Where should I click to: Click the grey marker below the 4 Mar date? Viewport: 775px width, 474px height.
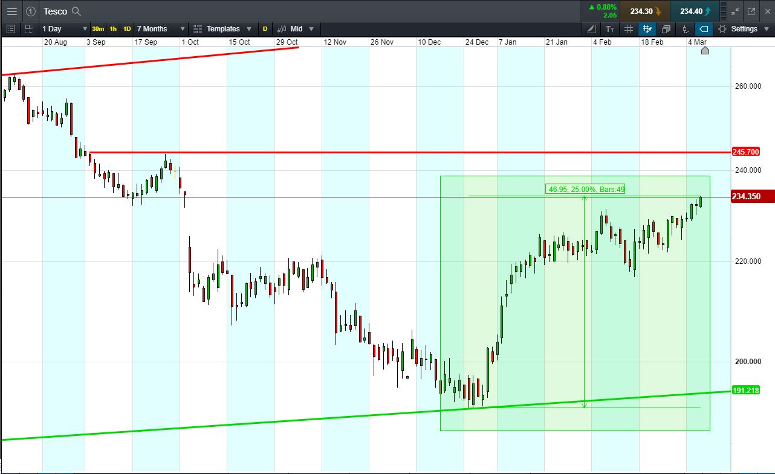pyautogui.click(x=704, y=50)
